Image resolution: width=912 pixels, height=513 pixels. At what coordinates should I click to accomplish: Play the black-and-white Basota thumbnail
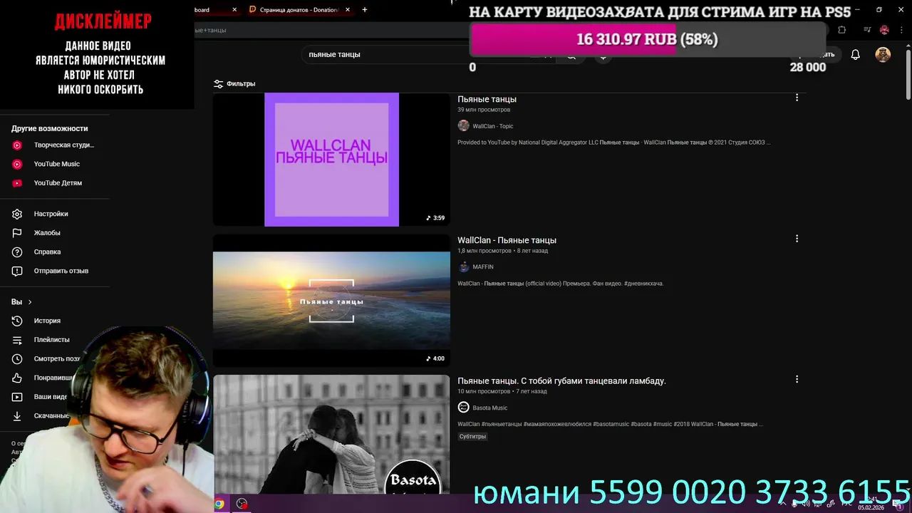pos(331,435)
